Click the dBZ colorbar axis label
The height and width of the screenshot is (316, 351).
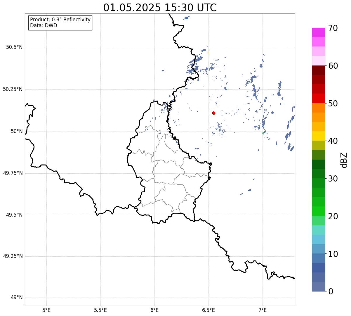tap(344, 160)
